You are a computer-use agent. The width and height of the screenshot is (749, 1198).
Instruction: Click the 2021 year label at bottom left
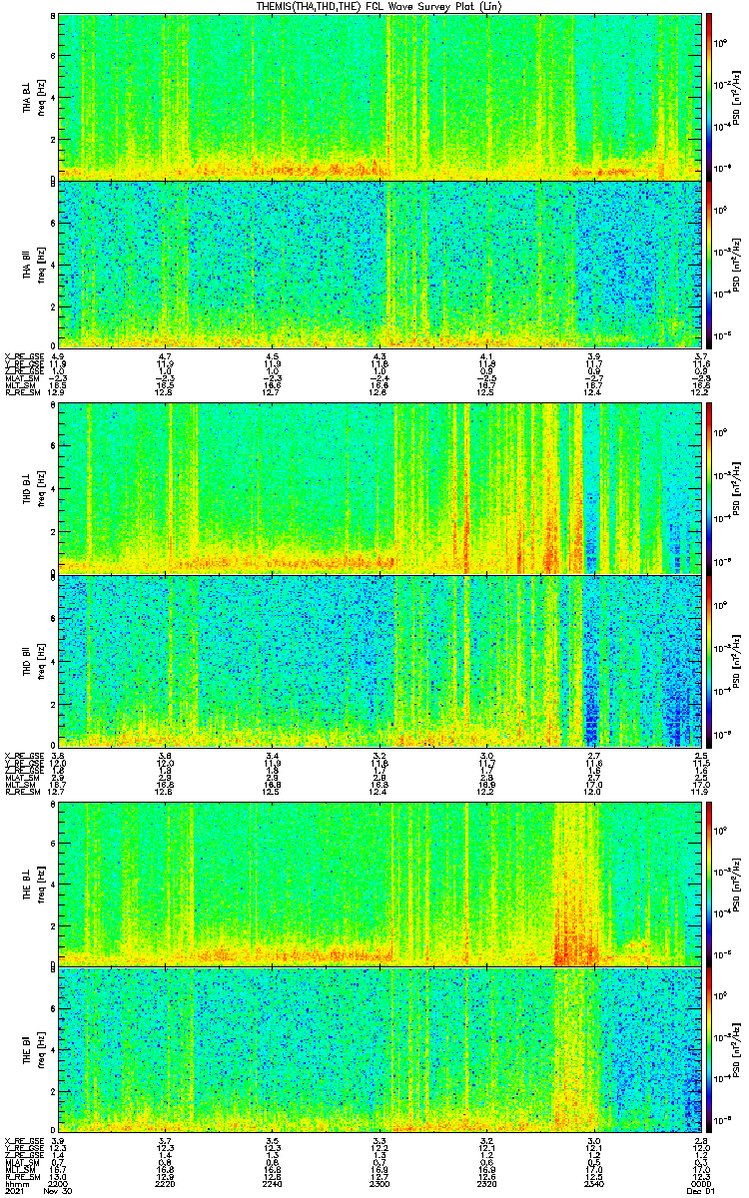pos(14,1191)
